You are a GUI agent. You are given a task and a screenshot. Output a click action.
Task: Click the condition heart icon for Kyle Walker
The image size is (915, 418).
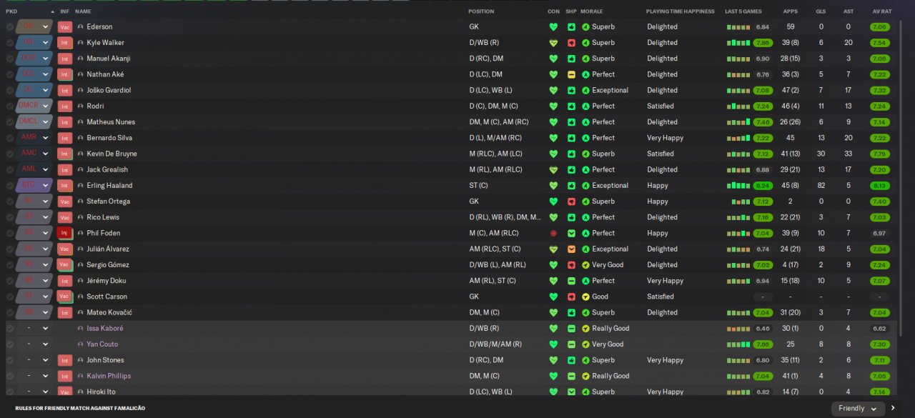click(x=553, y=43)
